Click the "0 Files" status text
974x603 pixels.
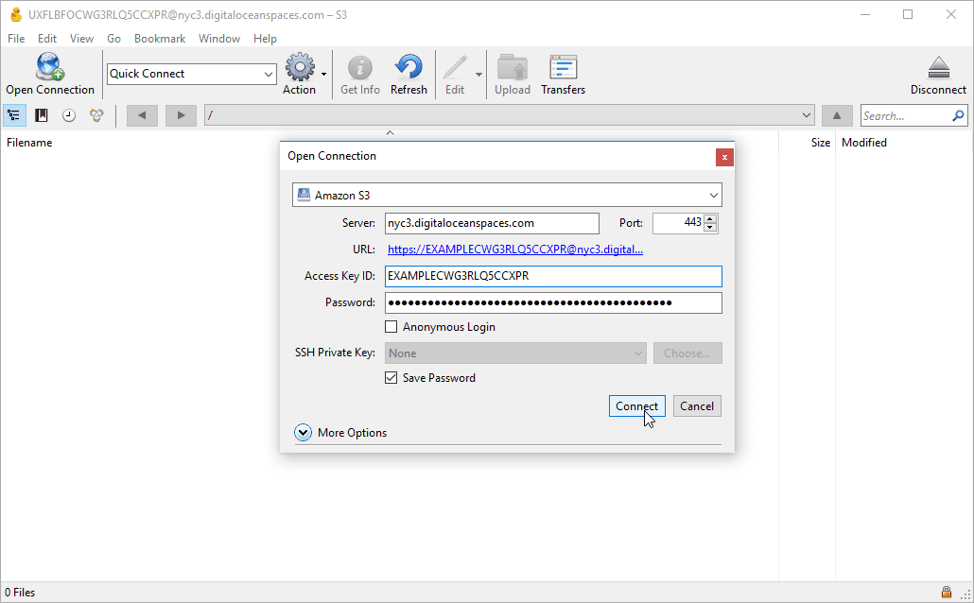coord(20,593)
